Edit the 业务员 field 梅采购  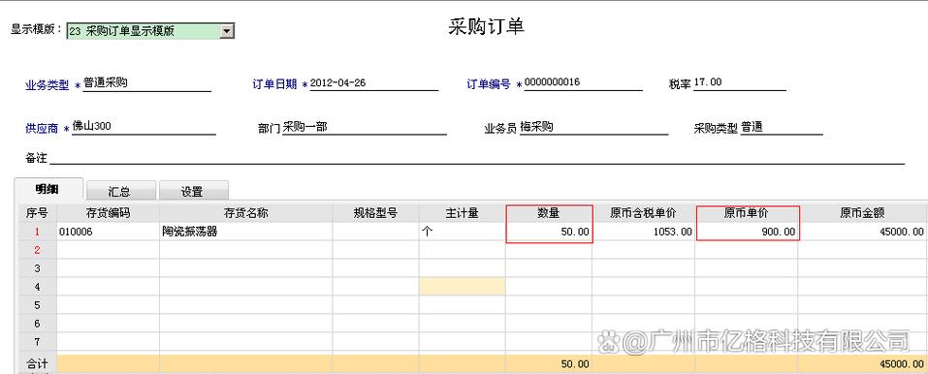coord(593,127)
